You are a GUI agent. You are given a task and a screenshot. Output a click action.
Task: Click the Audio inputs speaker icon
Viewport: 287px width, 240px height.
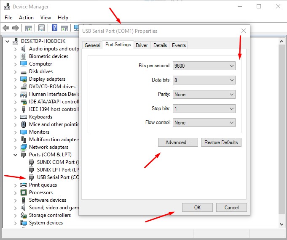23,49
